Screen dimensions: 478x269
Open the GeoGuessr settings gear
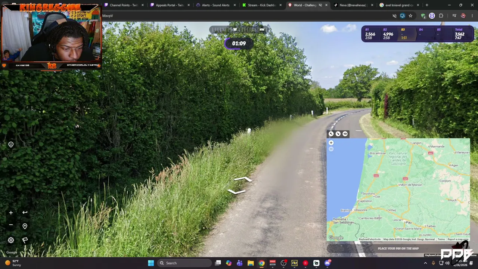(11, 240)
